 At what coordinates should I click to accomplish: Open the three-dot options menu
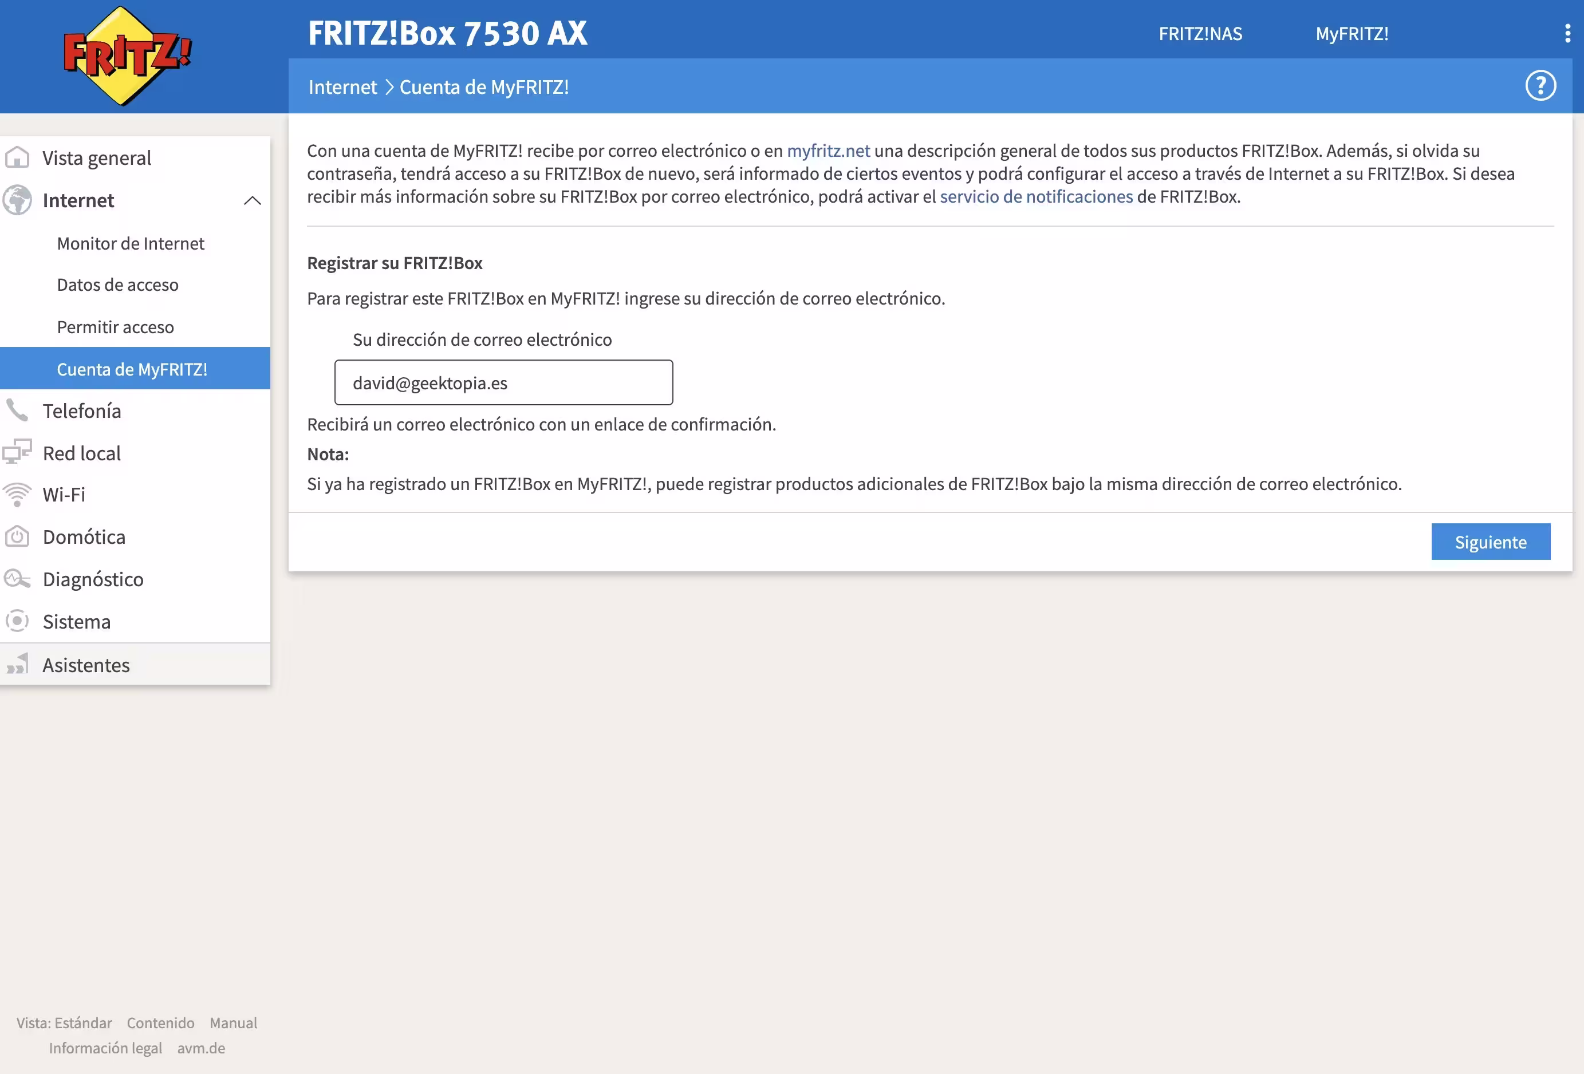tap(1567, 33)
